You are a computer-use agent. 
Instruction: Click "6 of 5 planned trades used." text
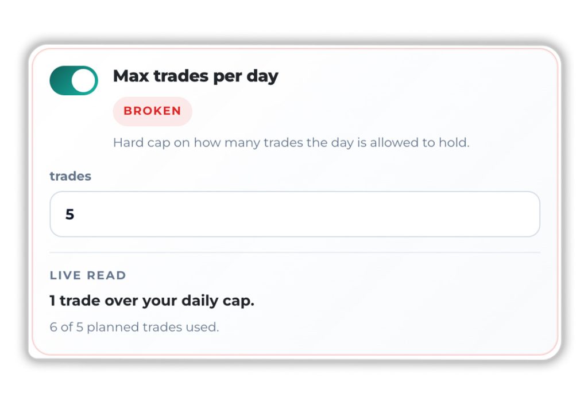tap(134, 328)
